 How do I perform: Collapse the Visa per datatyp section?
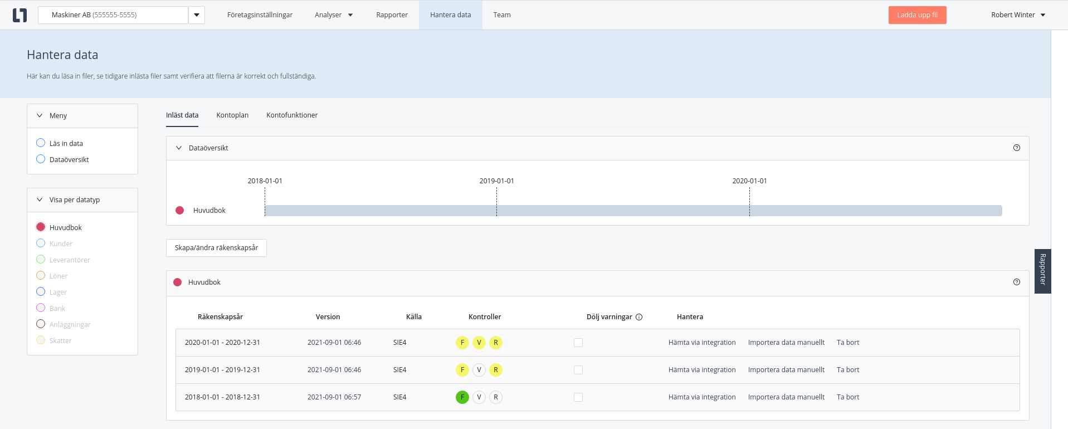coord(40,199)
